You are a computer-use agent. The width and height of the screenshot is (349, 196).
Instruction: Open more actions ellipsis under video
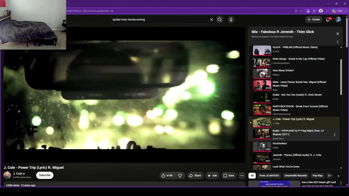tap(242, 176)
